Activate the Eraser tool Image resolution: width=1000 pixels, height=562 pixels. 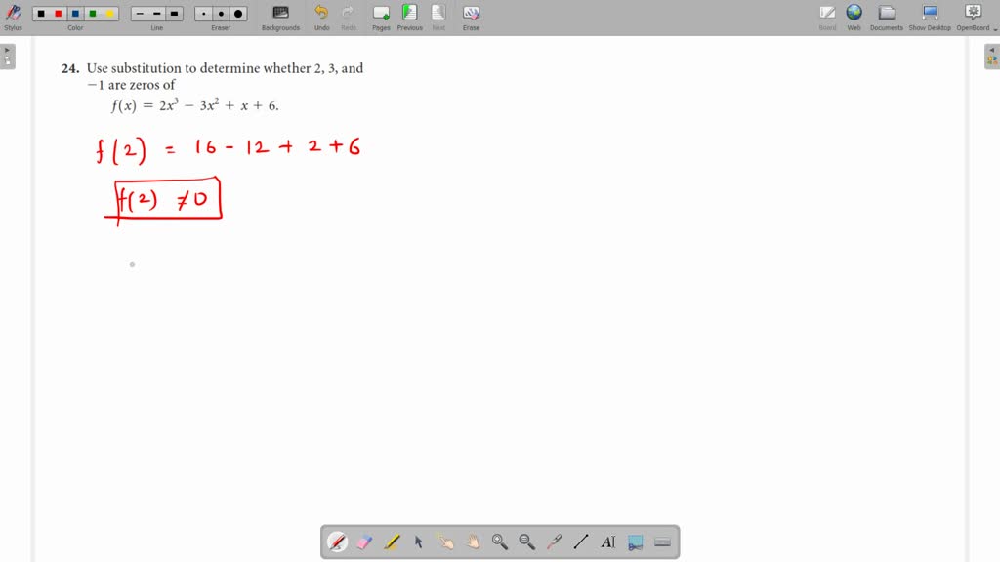pyautogui.click(x=363, y=542)
